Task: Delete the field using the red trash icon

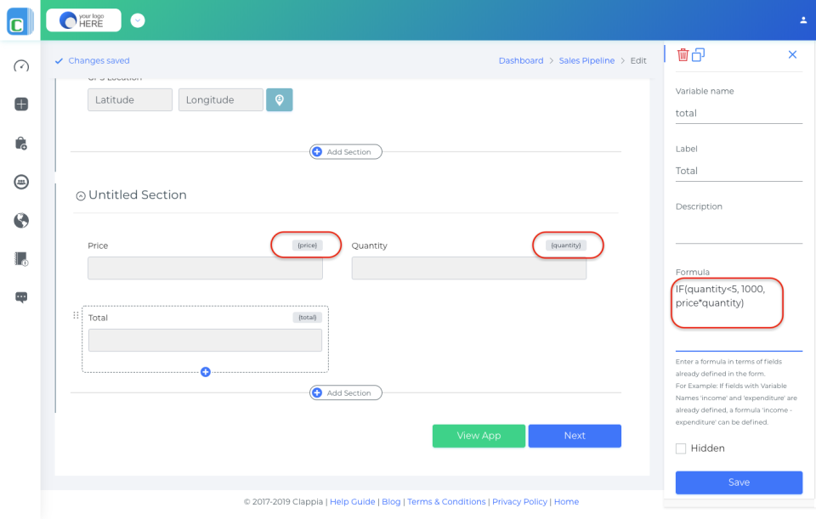Action: tap(683, 54)
